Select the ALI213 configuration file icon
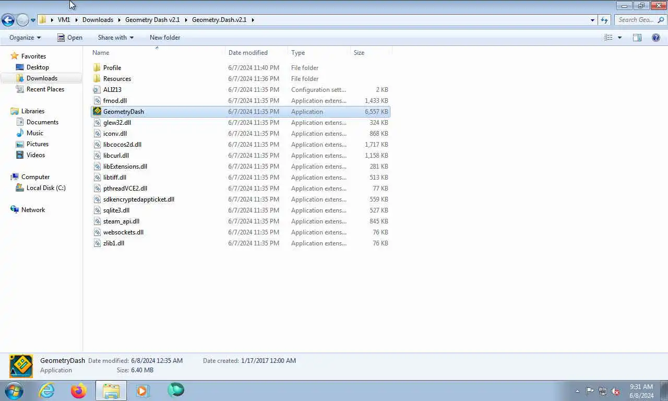This screenshot has height=401, width=668. [x=97, y=90]
